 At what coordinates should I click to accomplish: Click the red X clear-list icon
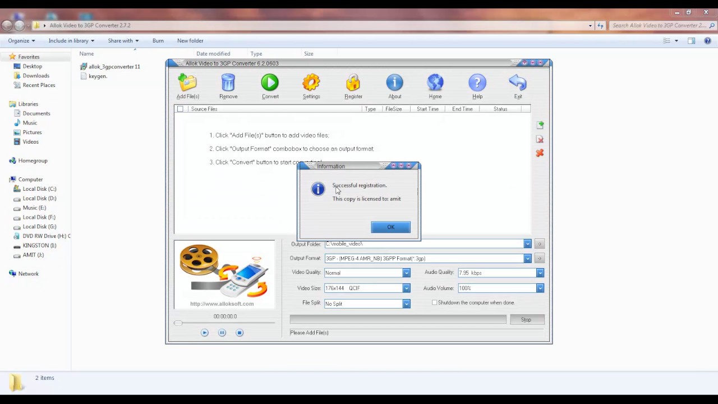pos(540,153)
